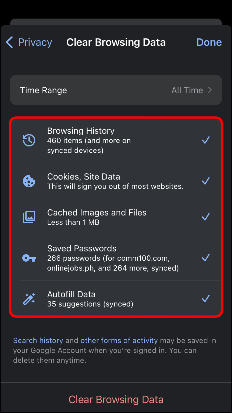The image size is (232, 413).
Task: Click the Browsing History clock icon
Action: click(29, 140)
